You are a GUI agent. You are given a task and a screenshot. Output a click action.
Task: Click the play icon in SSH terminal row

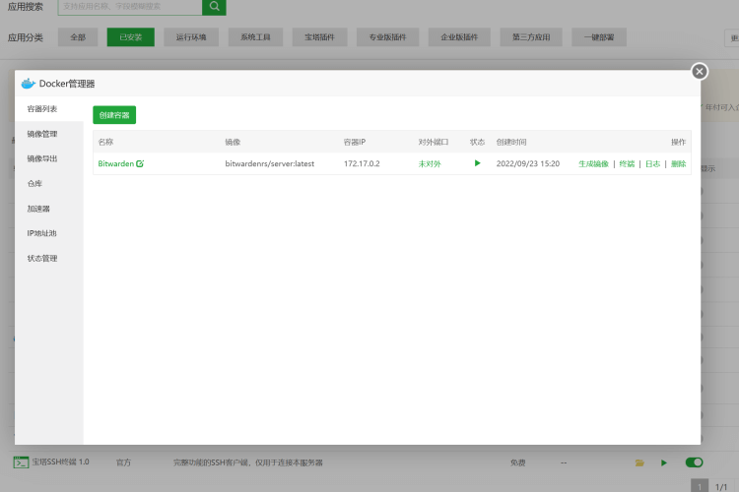pyautogui.click(x=663, y=462)
